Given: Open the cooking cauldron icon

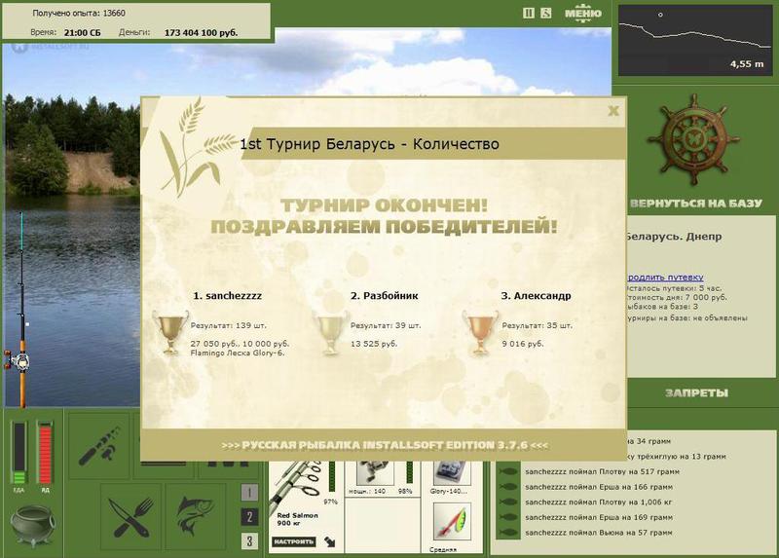Looking at the screenshot, I should click(x=33, y=525).
